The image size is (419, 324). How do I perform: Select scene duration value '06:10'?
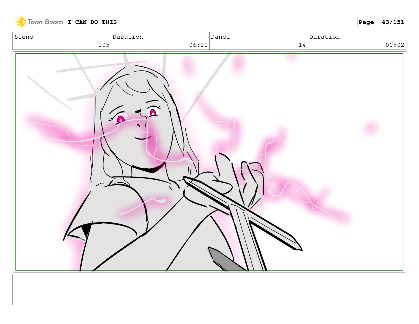pos(198,45)
